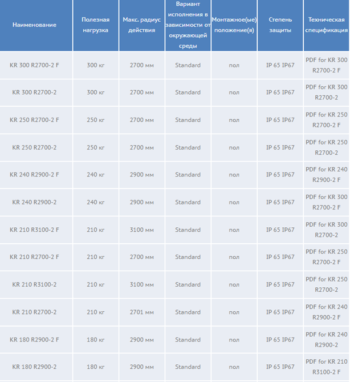The image size is (350, 382).
Task: Click the Вариант исполнения column header
Action: 188,25
